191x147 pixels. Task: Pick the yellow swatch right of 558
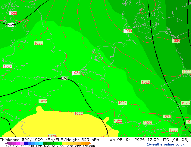(x=64, y=143)
